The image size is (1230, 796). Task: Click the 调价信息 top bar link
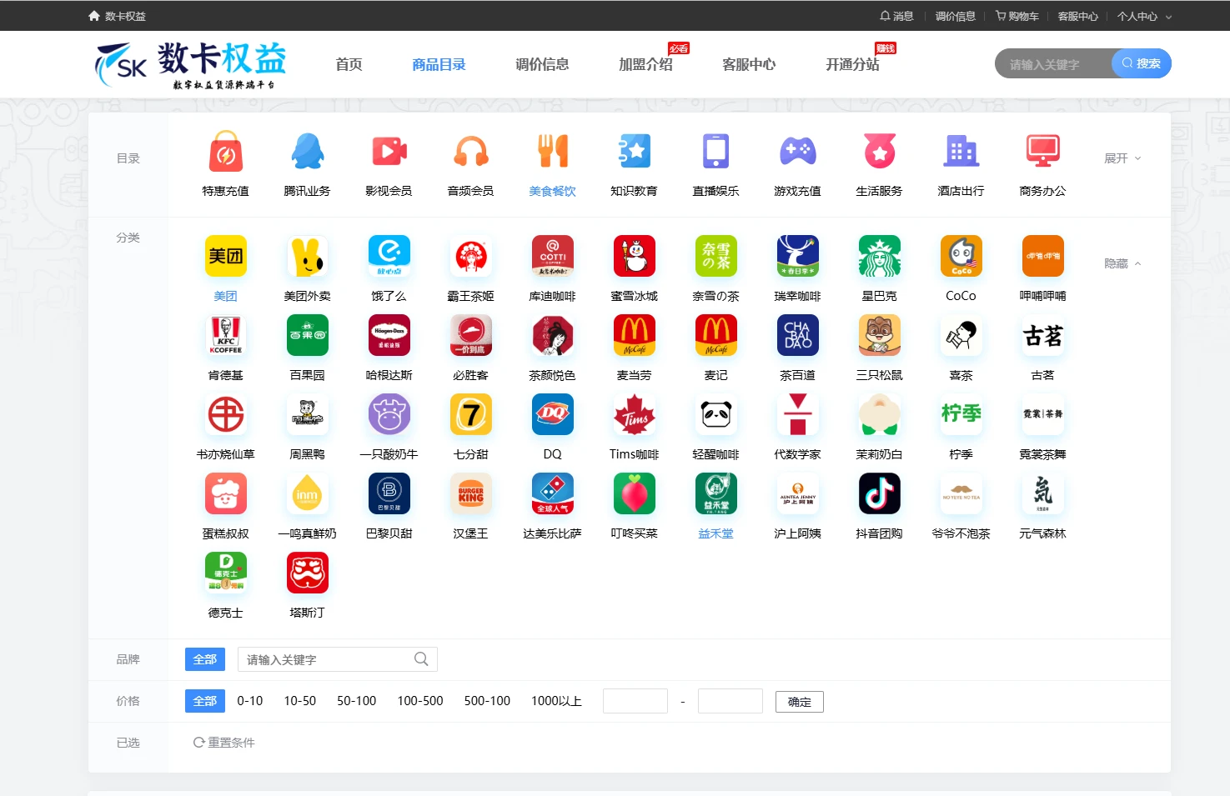click(x=955, y=16)
